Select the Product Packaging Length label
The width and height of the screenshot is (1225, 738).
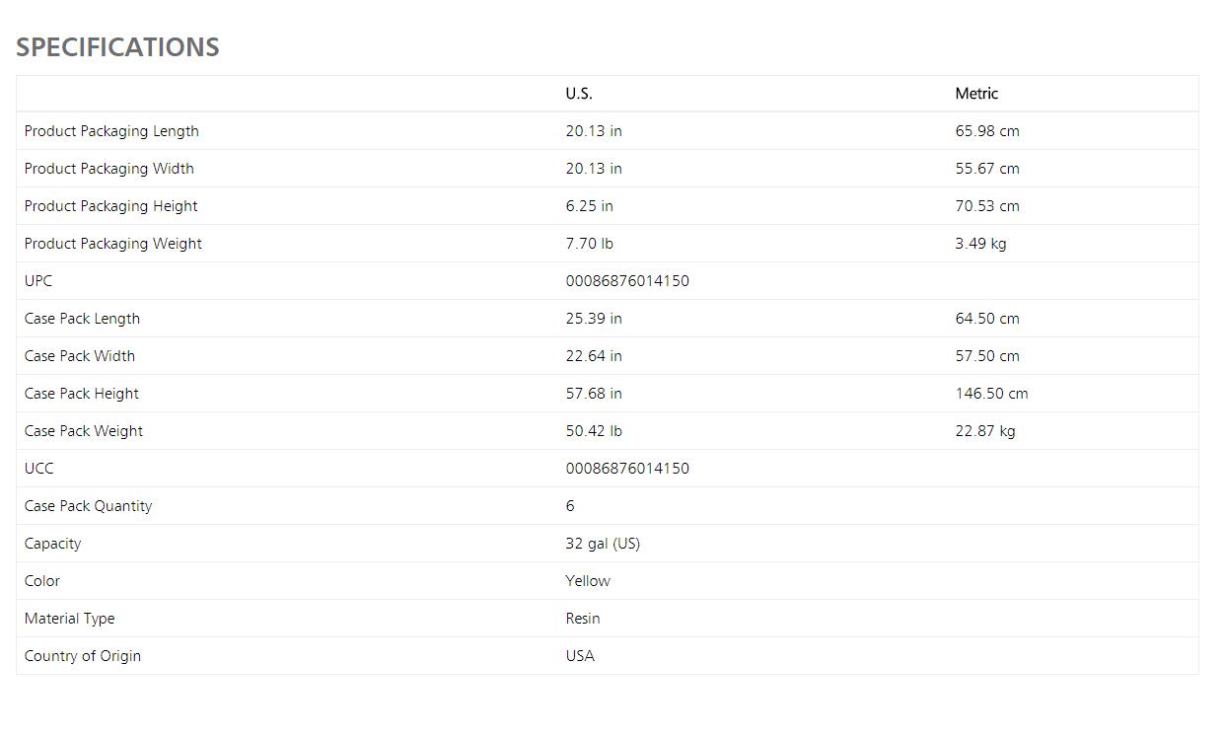click(111, 131)
